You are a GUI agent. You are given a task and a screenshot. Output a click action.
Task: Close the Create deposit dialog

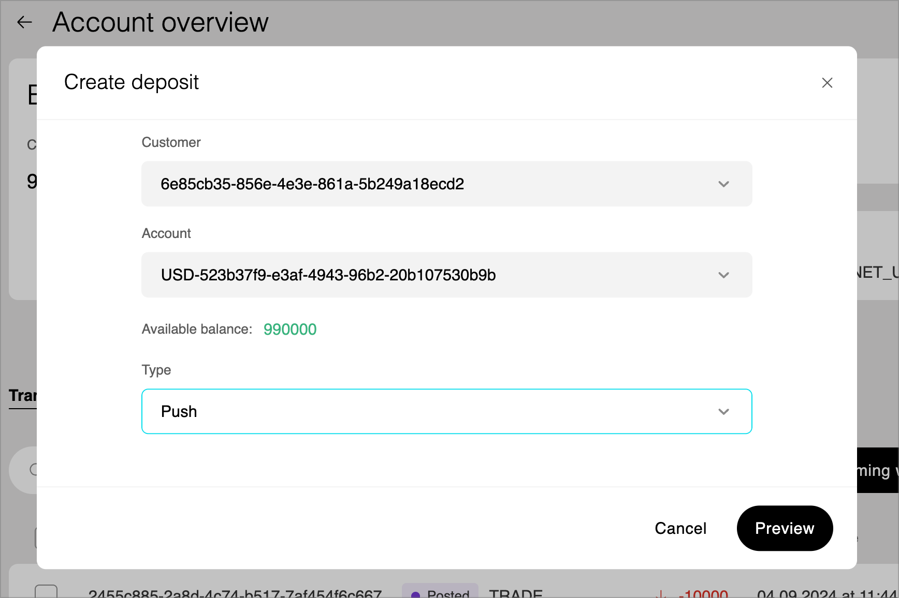[x=827, y=83]
